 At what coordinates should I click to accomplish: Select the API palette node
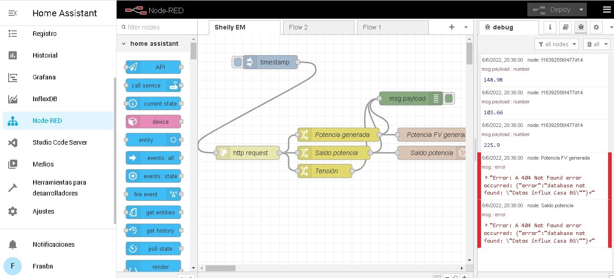(153, 67)
